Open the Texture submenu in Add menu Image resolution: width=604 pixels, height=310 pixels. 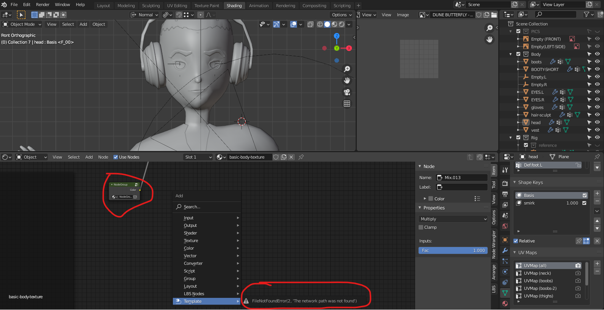tap(207, 241)
